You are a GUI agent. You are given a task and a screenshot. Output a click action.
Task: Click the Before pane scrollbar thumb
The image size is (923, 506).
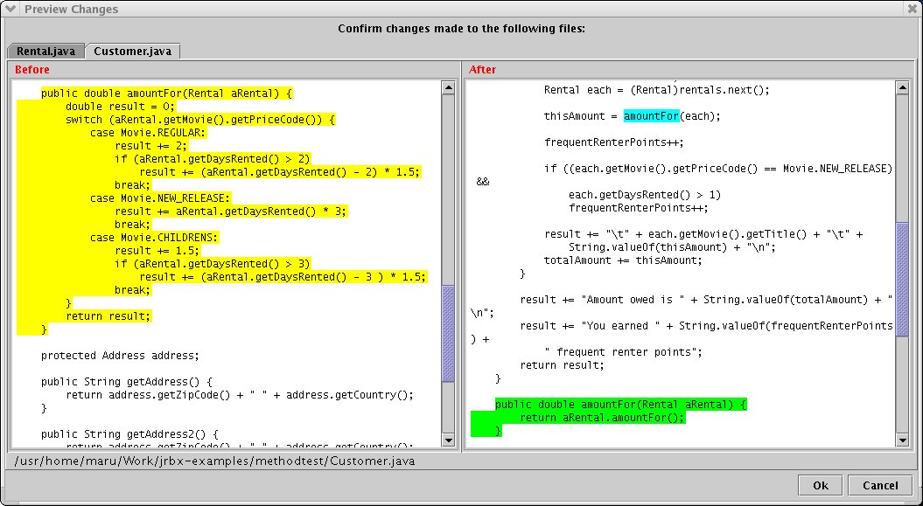[x=448, y=334]
